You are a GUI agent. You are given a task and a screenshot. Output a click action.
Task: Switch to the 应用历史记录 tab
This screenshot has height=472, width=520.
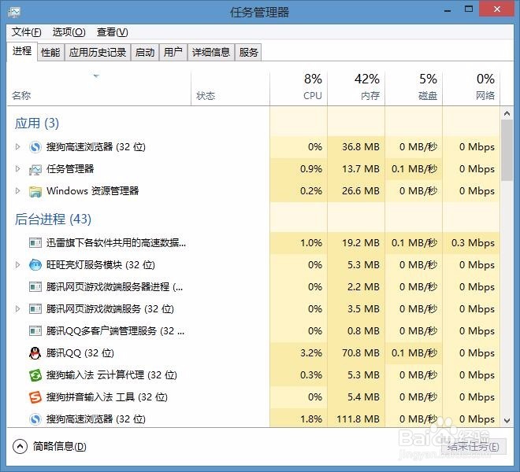[98, 53]
